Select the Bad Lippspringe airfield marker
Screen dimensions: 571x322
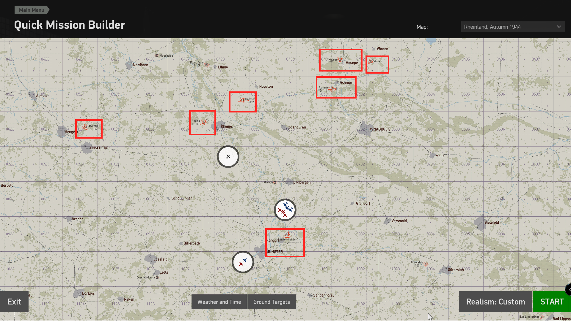click(x=542, y=317)
